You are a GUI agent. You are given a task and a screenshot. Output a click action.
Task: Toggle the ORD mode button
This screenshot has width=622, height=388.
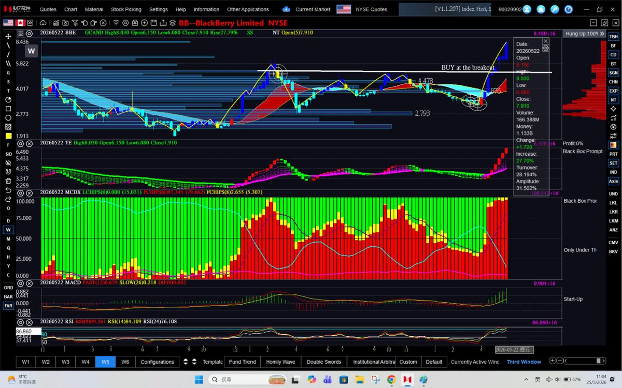(x=8, y=288)
